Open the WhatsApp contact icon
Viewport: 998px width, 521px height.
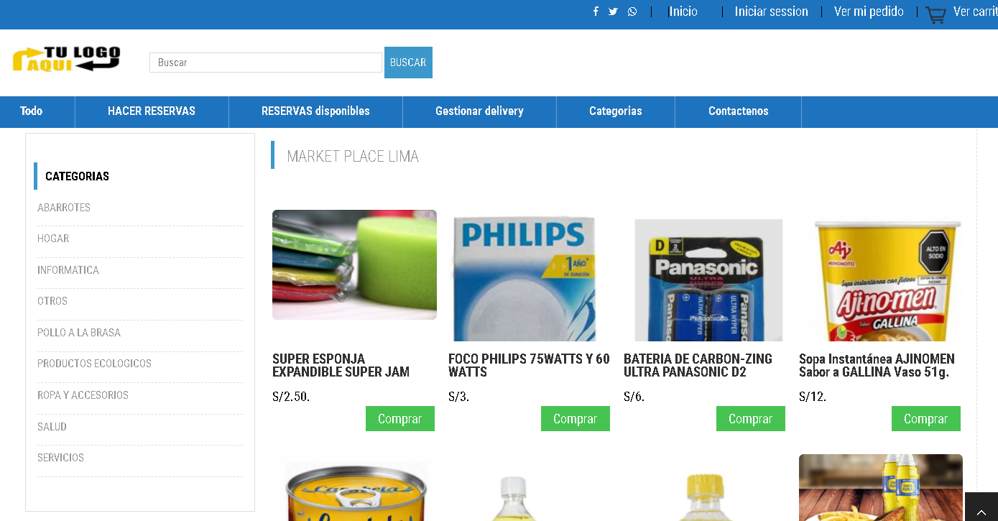pos(632,11)
